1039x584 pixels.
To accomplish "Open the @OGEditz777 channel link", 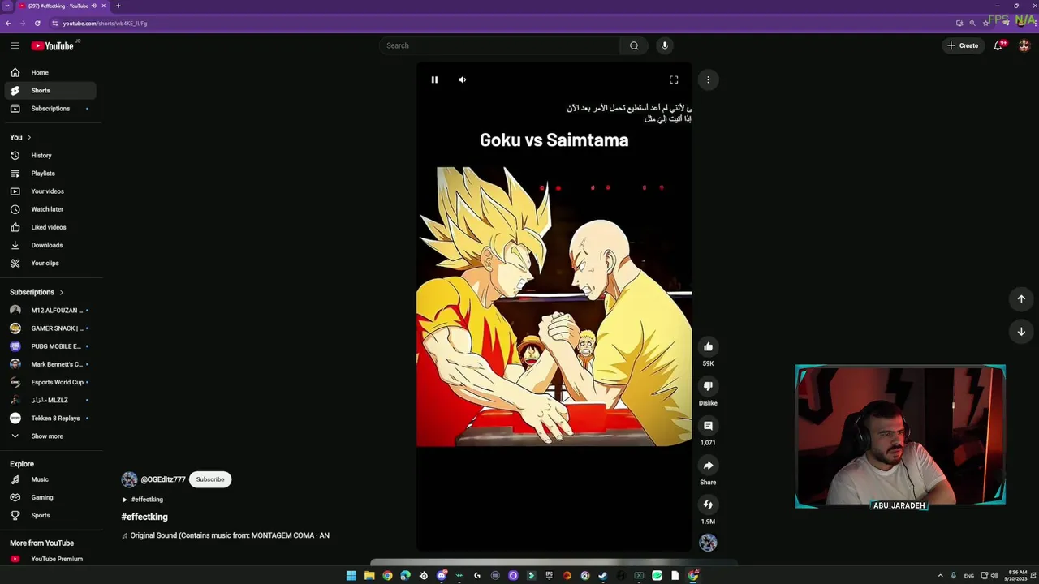I will [163, 479].
